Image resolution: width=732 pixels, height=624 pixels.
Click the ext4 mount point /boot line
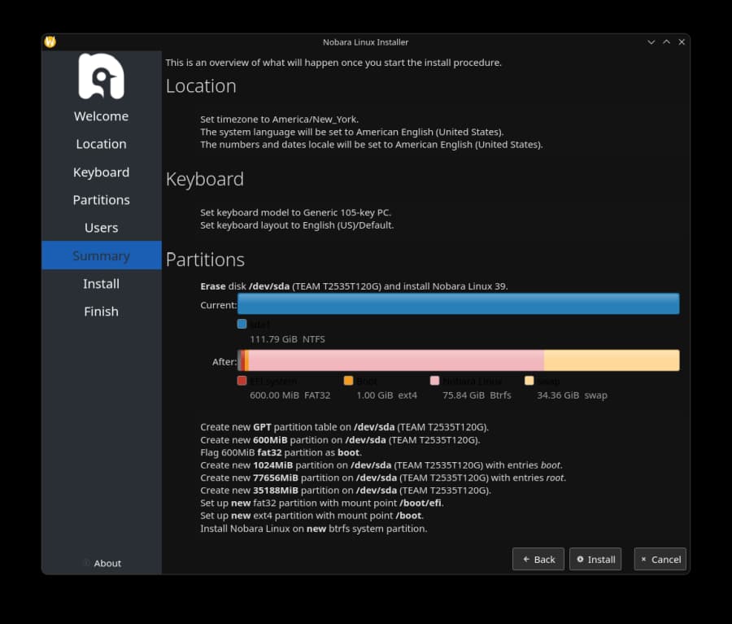(312, 516)
